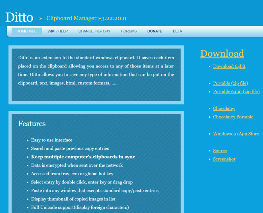Open the Homepage tab
Screen dimensions: 263x213
tap(27, 31)
